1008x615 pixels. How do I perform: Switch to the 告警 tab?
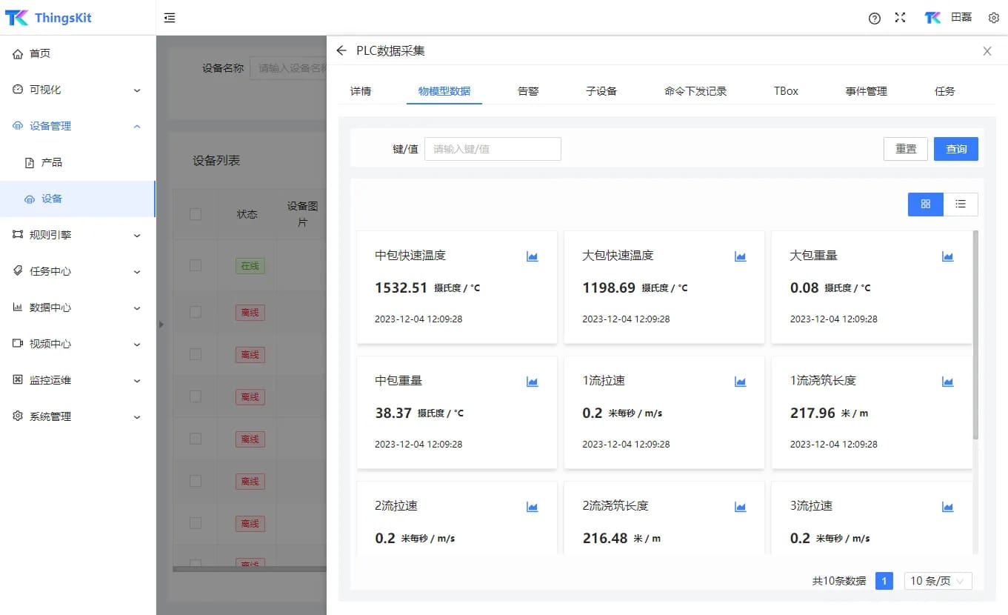(527, 90)
